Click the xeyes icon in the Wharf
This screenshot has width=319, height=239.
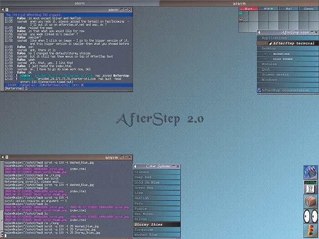coord(311,216)
